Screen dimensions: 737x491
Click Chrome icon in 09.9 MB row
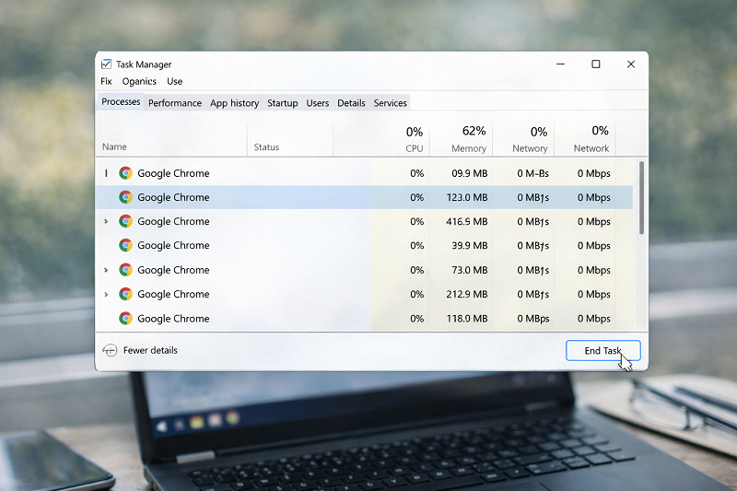coord(125,173)
